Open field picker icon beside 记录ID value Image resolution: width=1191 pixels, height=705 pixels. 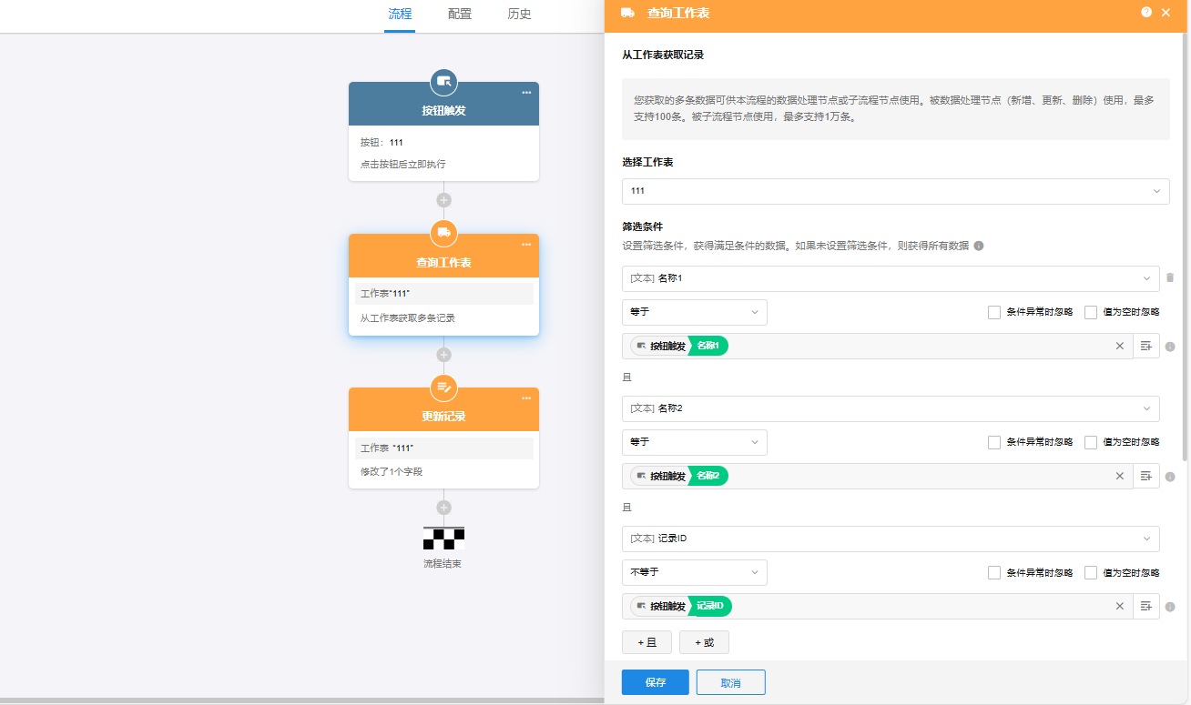pos(1146,606)
